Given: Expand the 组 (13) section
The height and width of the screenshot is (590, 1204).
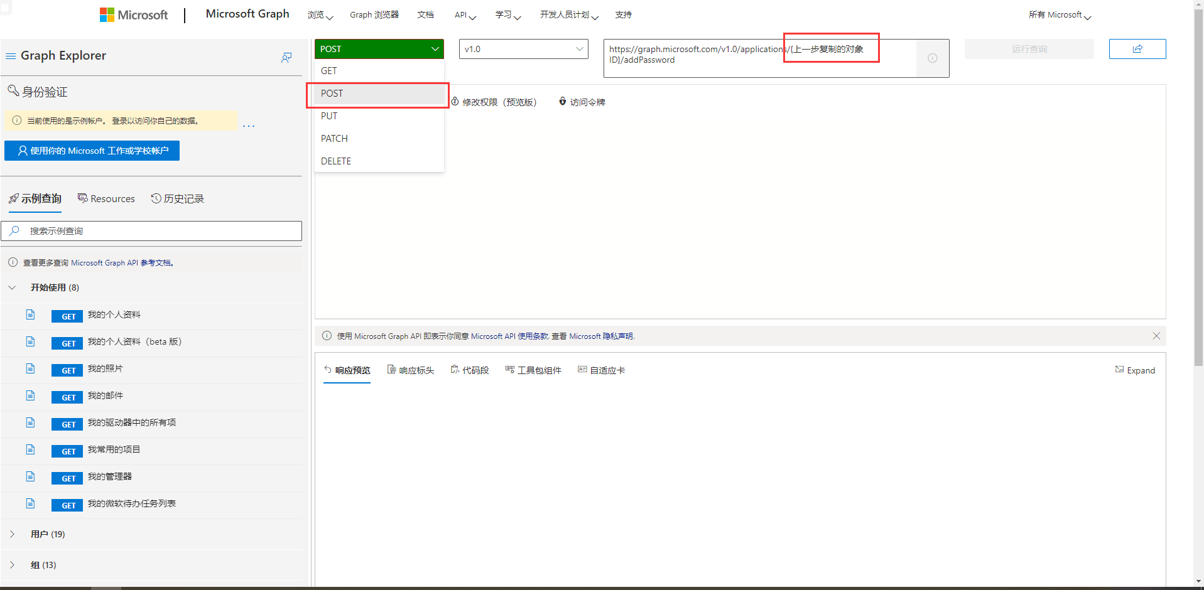Looking at the screenshot, I should [151, 565].
